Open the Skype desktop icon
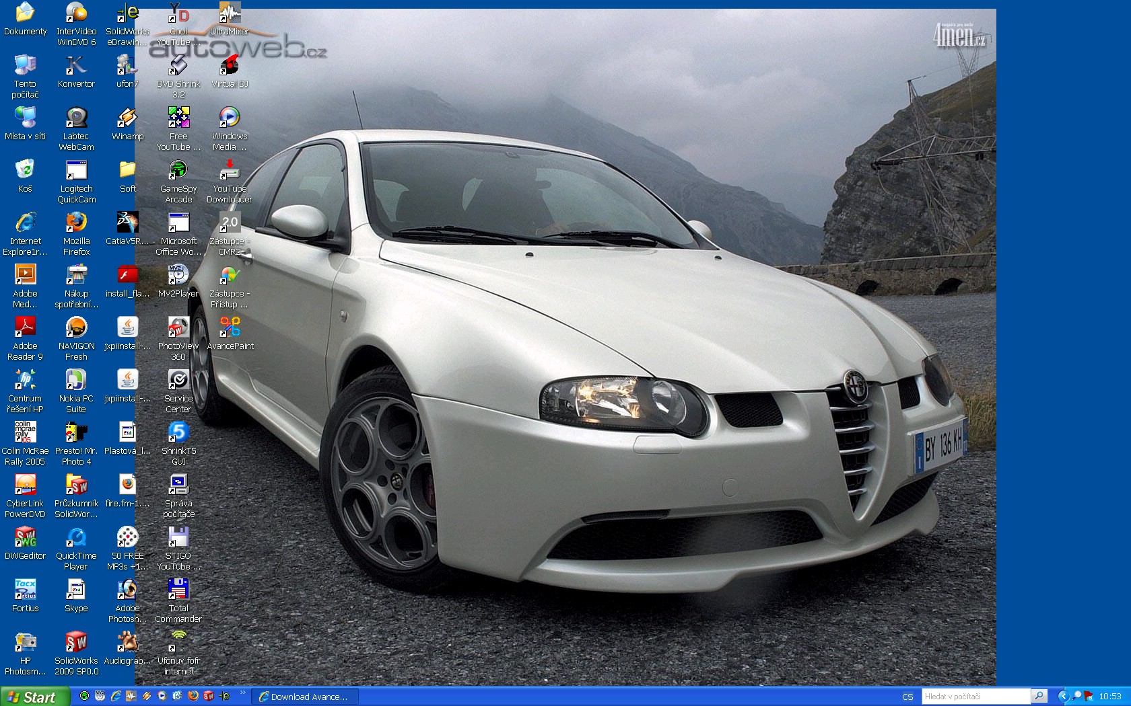The height and width of the screenshot is (706, 1131). coord(76,590)
